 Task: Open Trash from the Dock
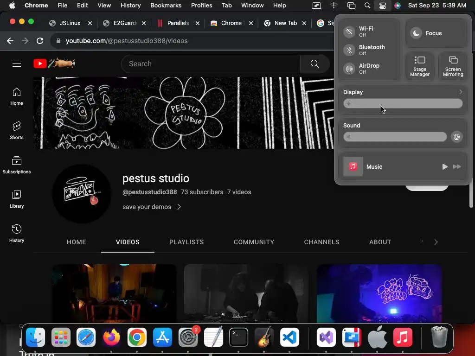(x=439, y=337)
